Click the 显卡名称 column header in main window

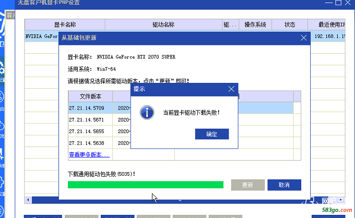click(x=65, y=25)
